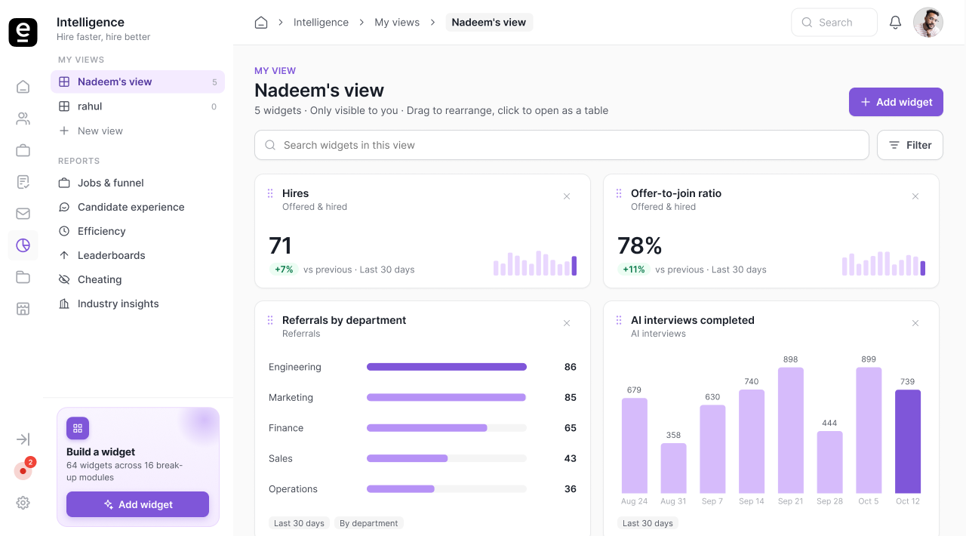Click the Hires sparkline chart

point(535,263)
